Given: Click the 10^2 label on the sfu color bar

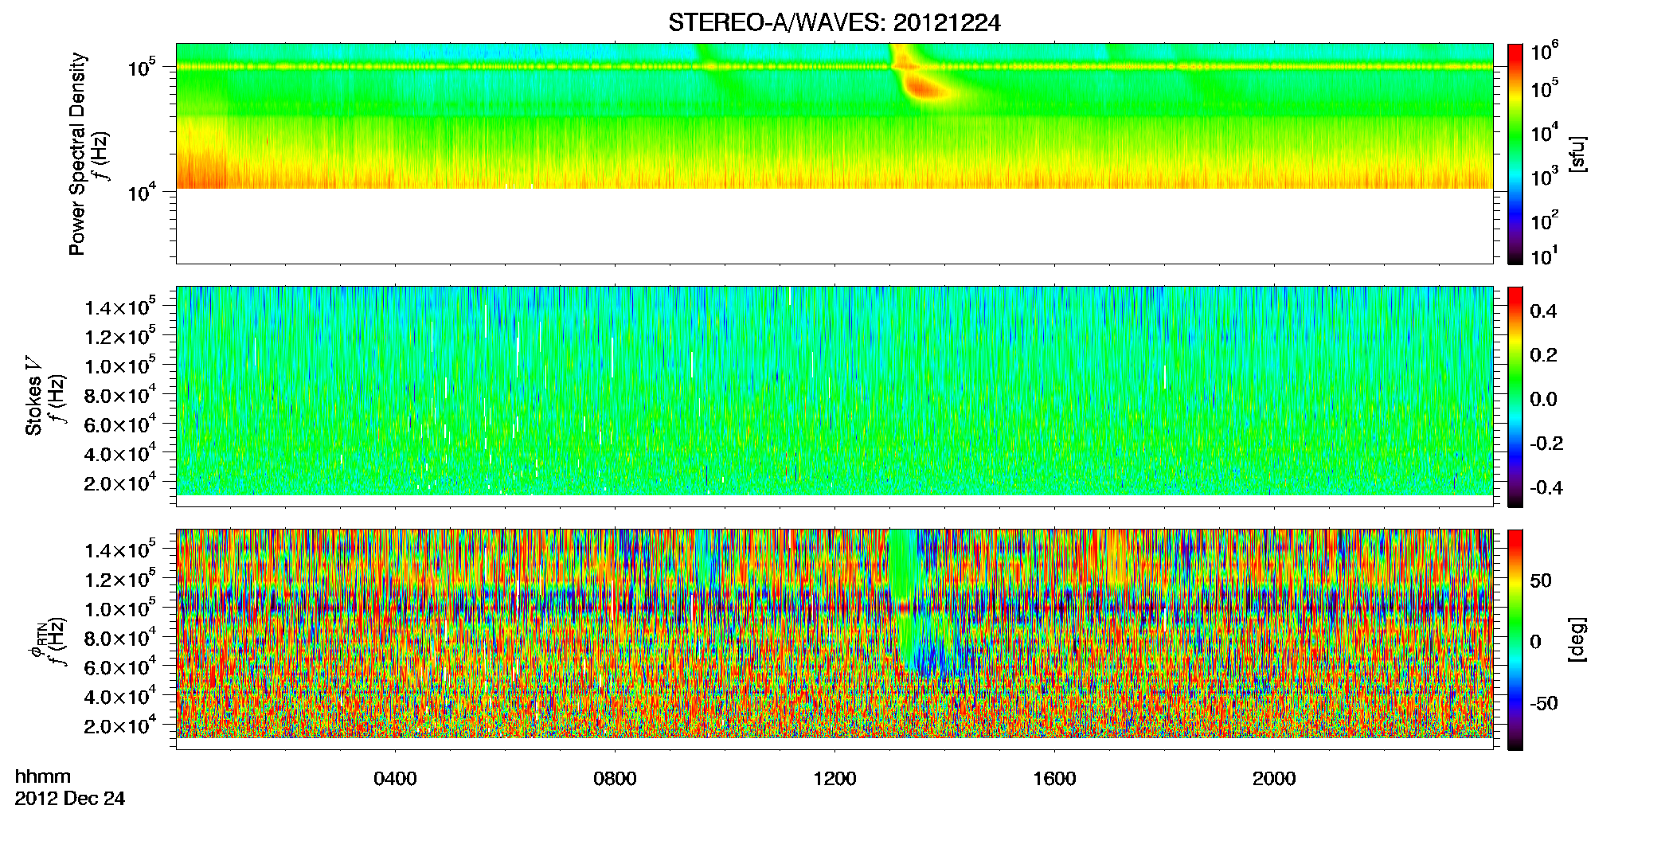Looking at the screenshot, I should click(1545, 221).
